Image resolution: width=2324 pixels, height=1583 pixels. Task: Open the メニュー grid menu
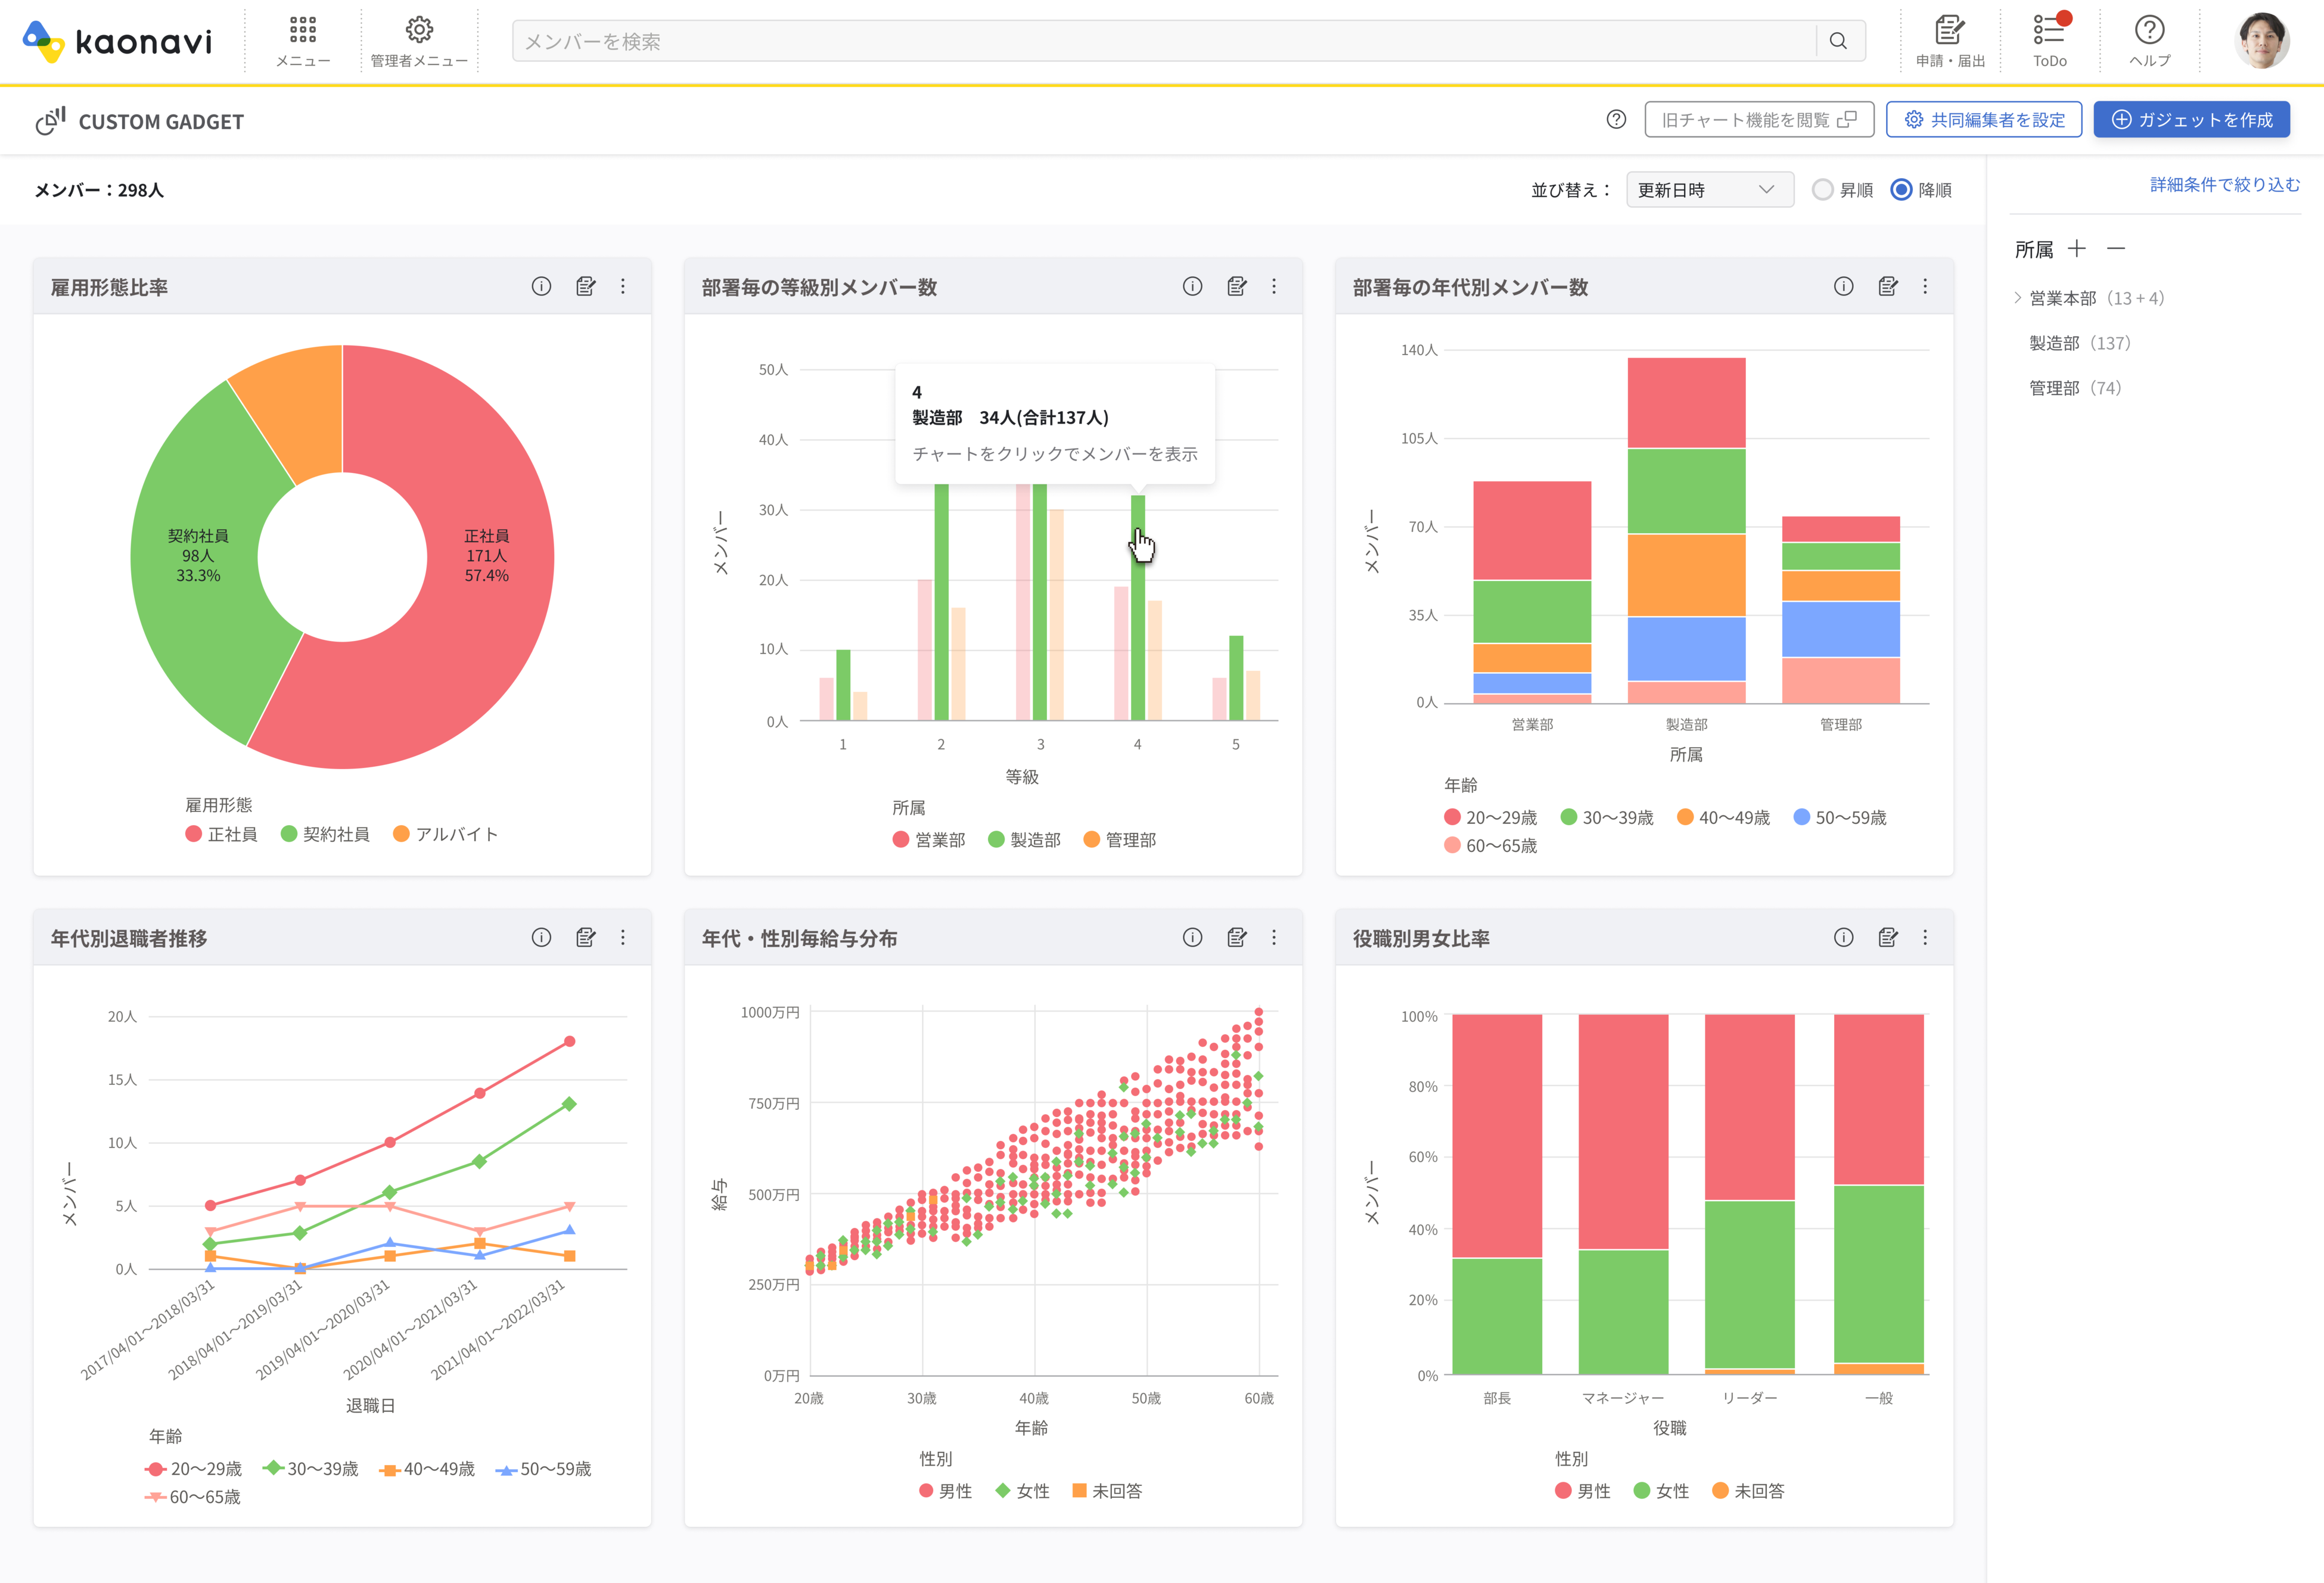tap(303, 40)
